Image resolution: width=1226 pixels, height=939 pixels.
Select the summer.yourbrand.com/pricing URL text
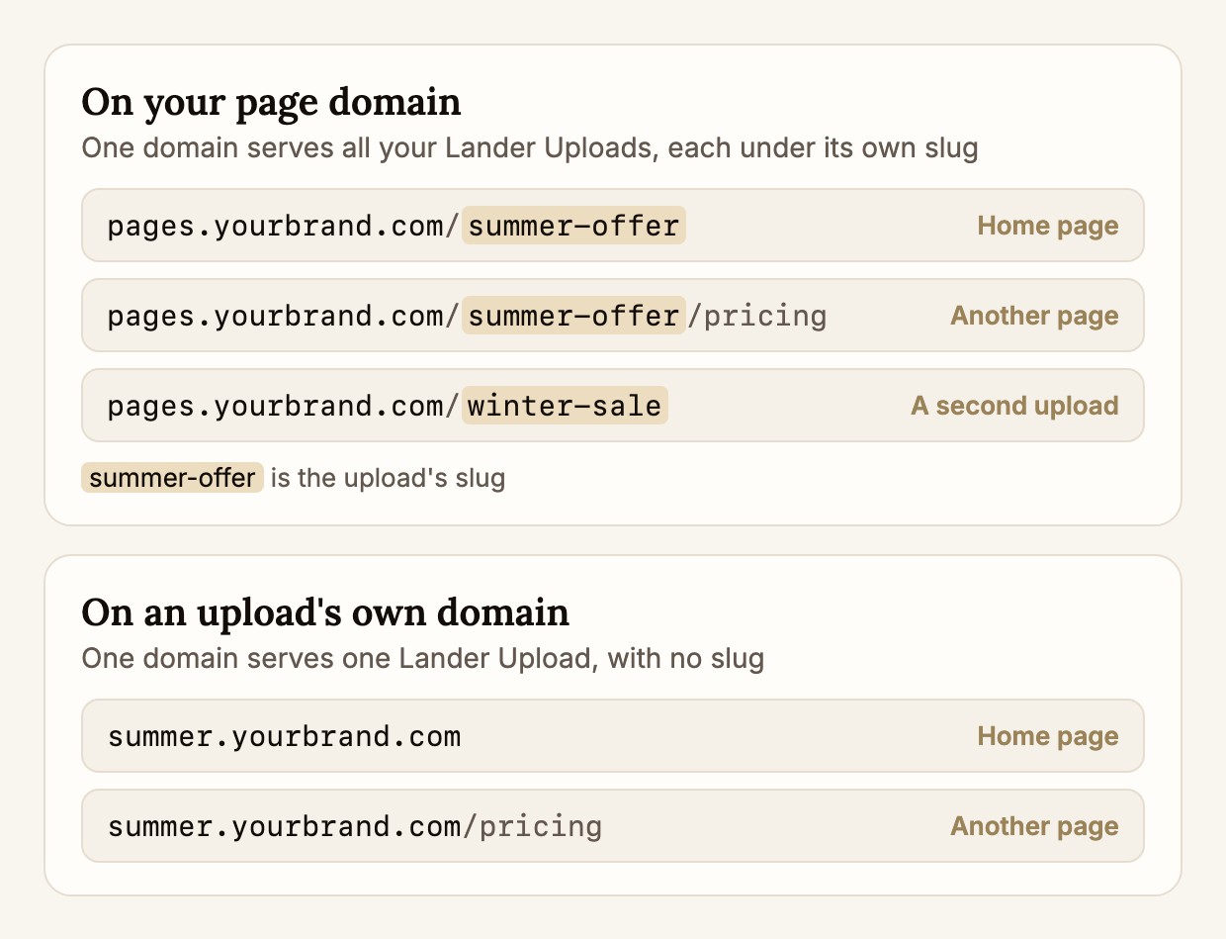(x=355, y=826)
